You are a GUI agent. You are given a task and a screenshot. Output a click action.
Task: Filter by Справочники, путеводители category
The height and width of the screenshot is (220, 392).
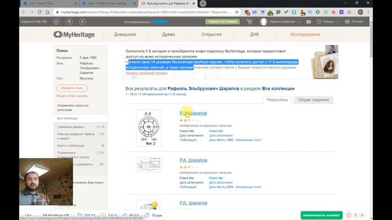(x=80, y=155)
